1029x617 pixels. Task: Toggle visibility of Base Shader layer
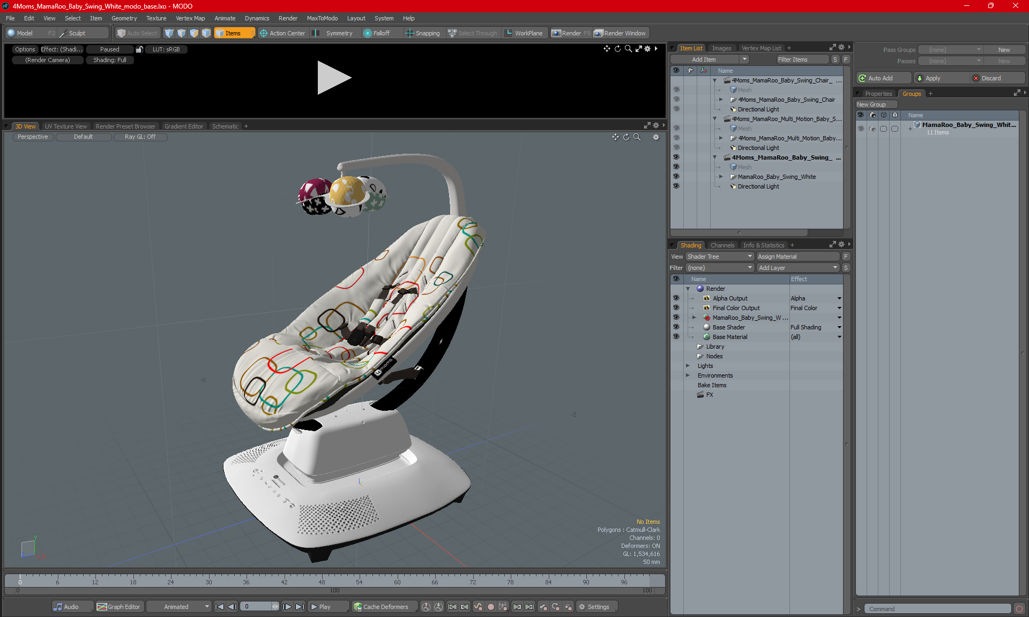point(676,327)
